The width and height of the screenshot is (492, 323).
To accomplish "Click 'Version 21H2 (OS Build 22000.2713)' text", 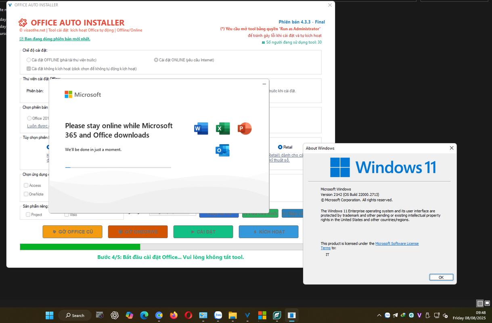I will tap(350, 194).
